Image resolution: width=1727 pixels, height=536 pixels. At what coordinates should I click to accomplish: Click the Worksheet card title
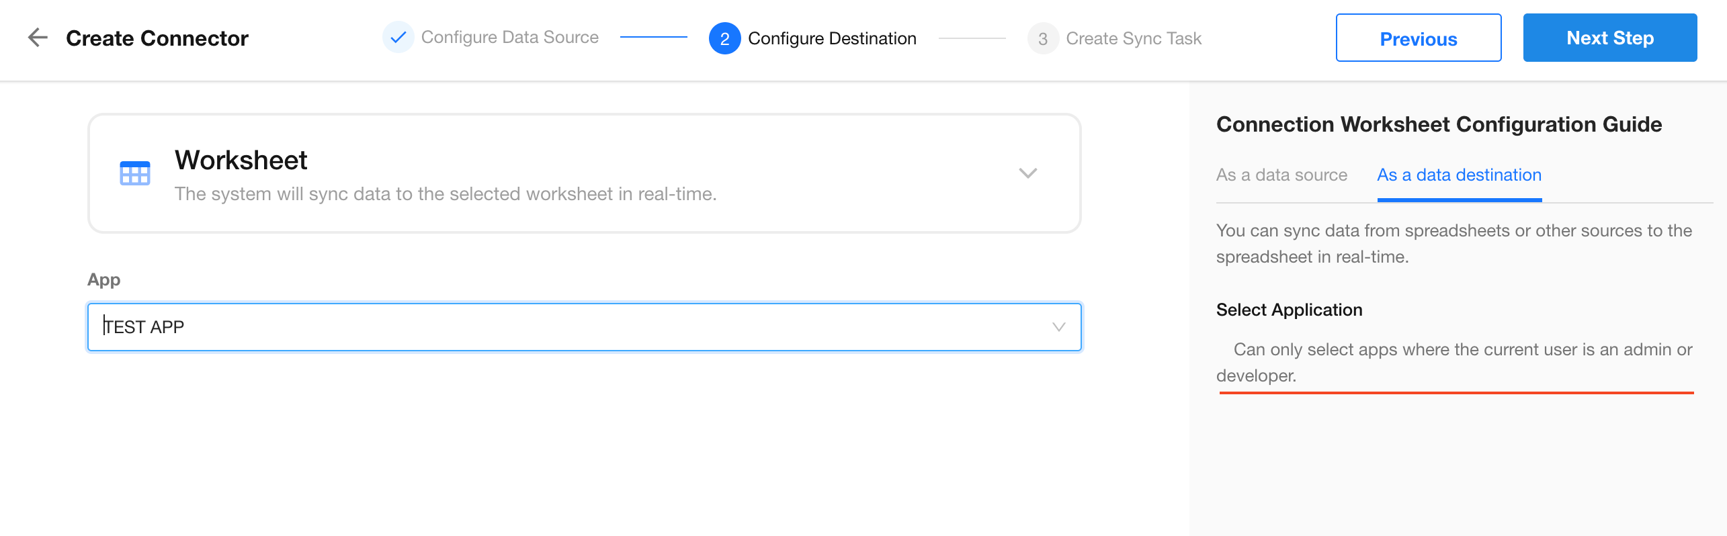coord(241,161)
